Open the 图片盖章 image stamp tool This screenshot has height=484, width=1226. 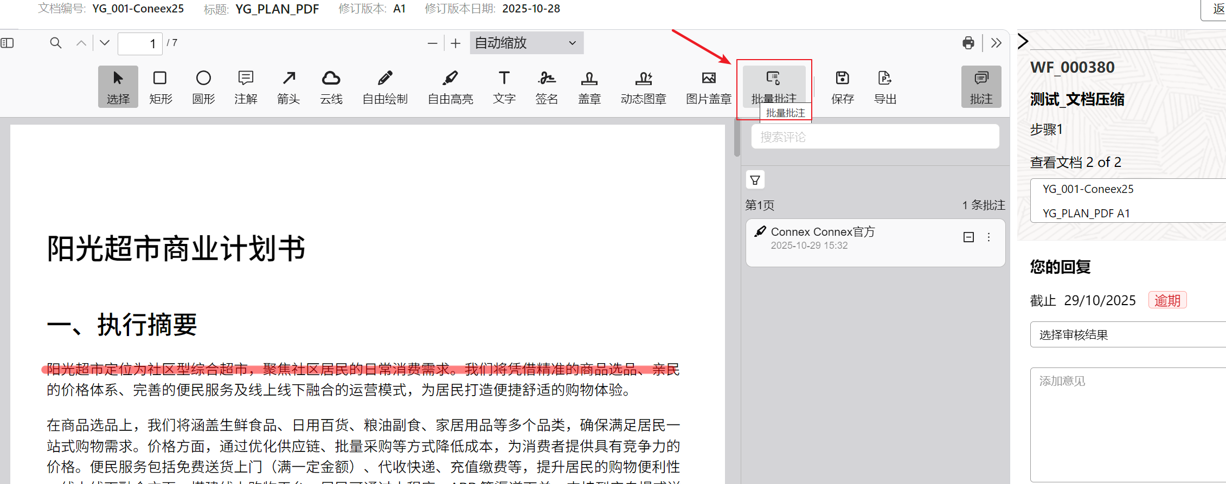click(x=708, y=86)
